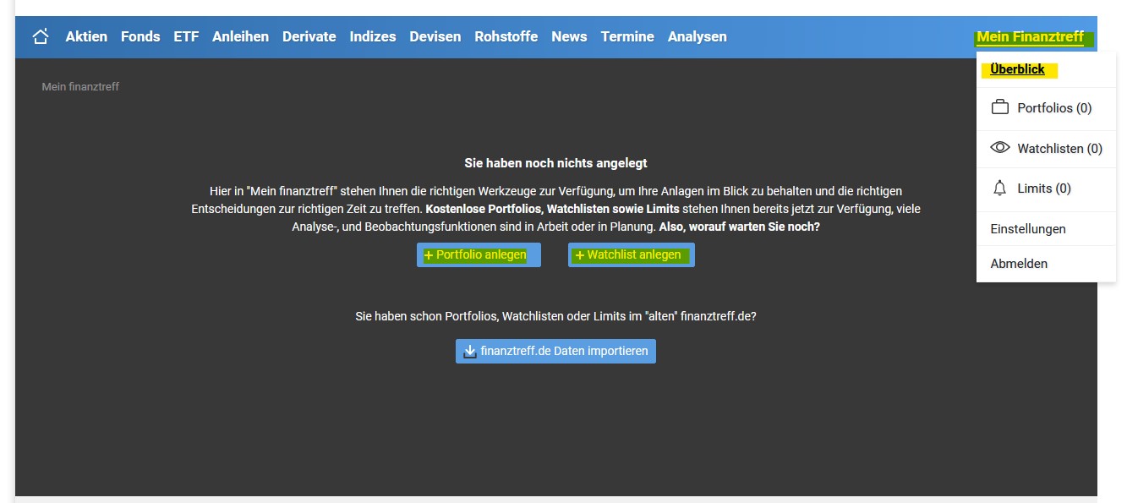The height and width of the screenshot is (503, 1127).
Task: Click the briefcase icon next to Portfolios
Action: 1000,107
